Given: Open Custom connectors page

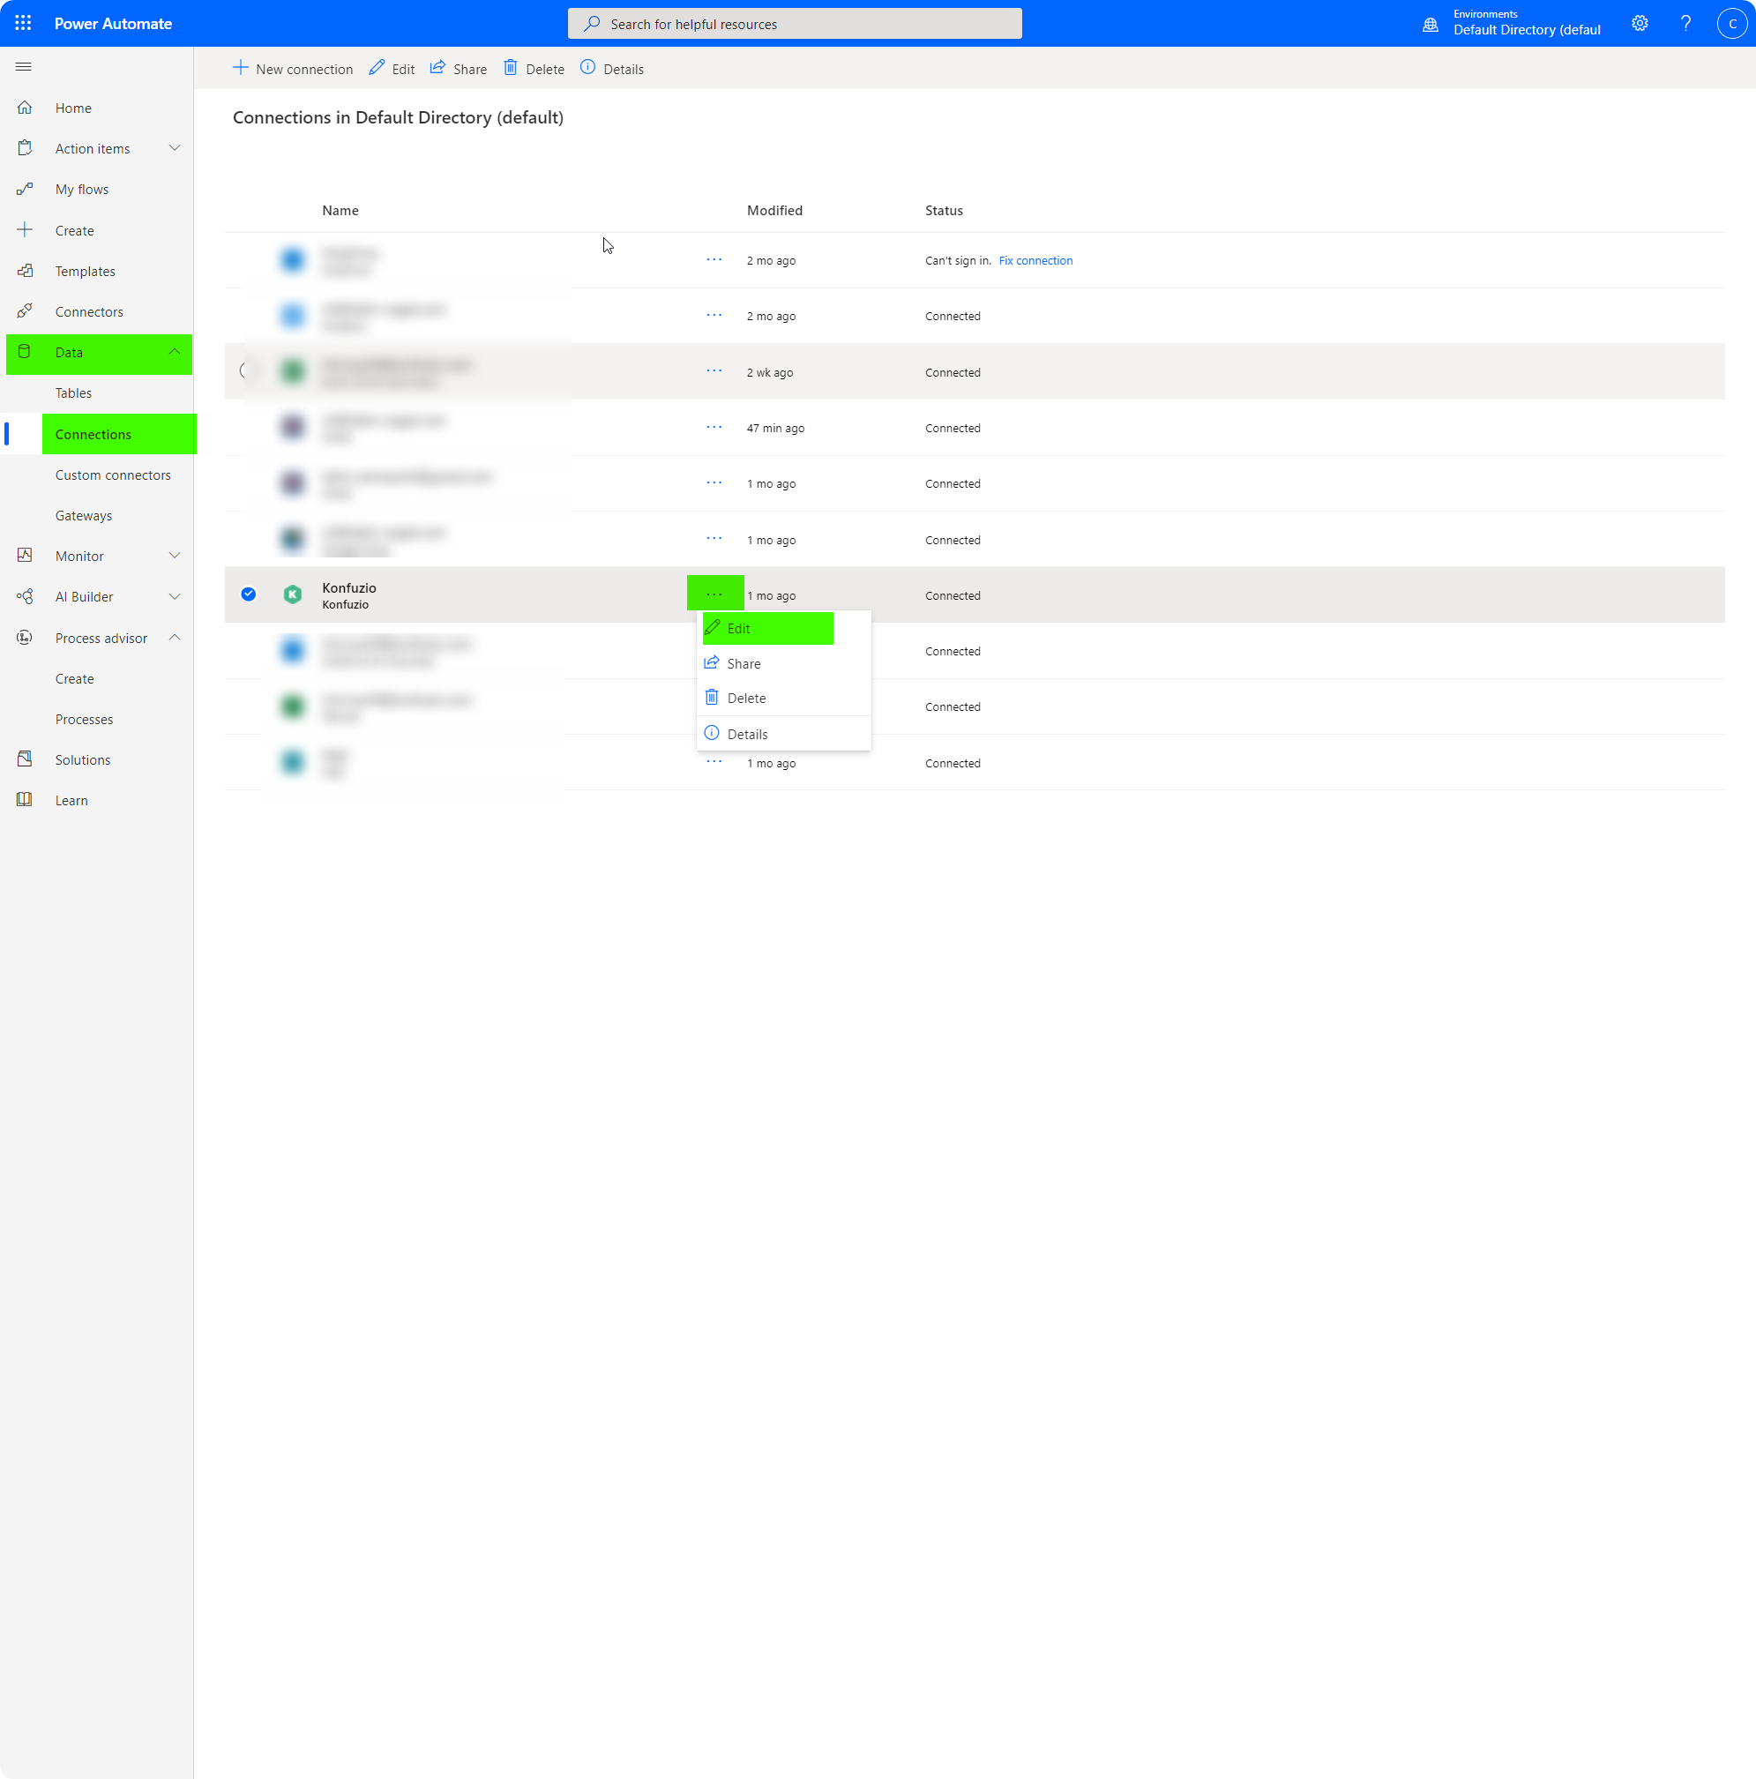Looking at the screenshot, I should 113,475.
